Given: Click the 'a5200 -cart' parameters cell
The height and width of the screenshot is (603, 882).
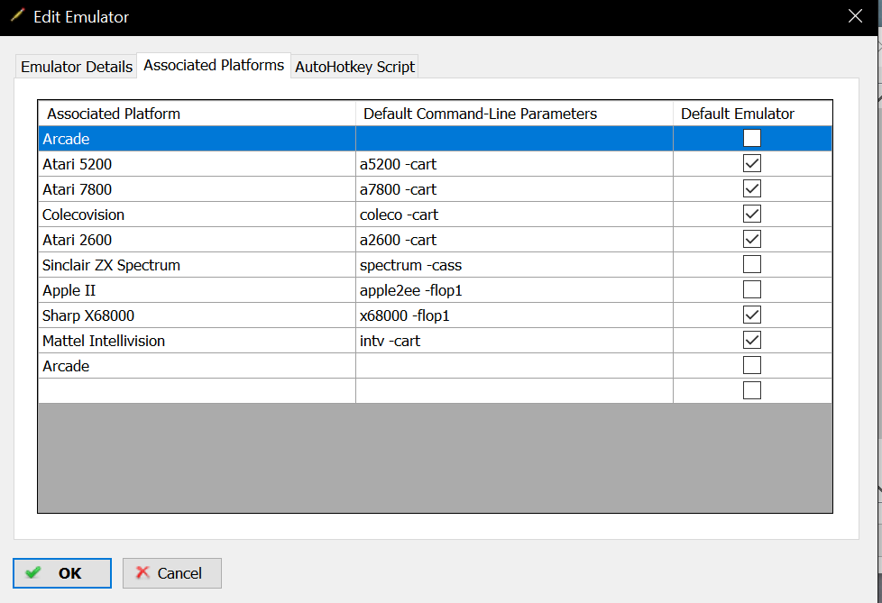Looking at the screenshot, I should pyautogui.click(x=514, y=164).
